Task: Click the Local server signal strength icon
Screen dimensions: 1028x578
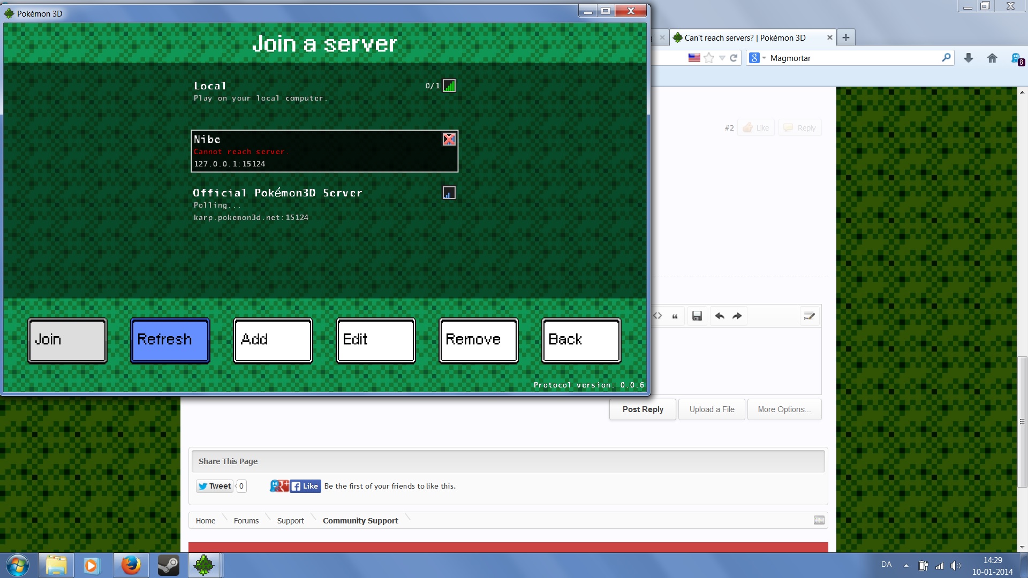Action: coord(449,86)
